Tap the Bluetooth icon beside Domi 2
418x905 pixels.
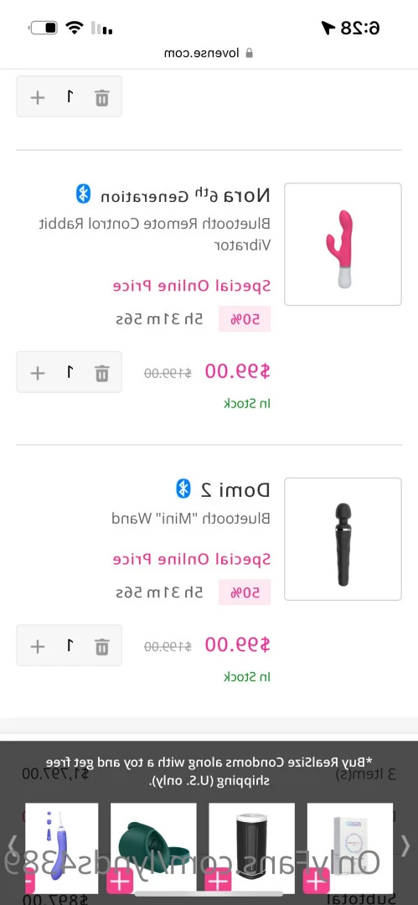183,489
